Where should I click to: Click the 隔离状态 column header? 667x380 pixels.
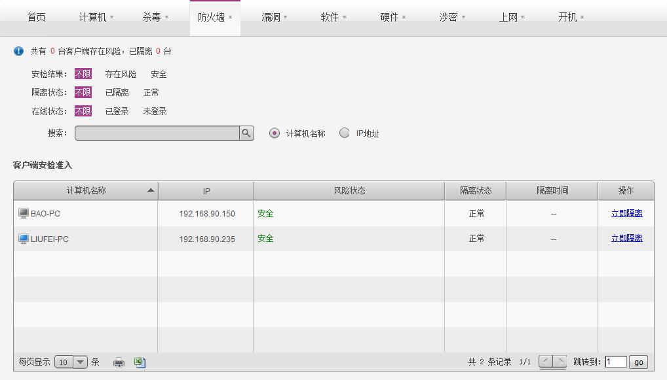[x=476, y=190]
